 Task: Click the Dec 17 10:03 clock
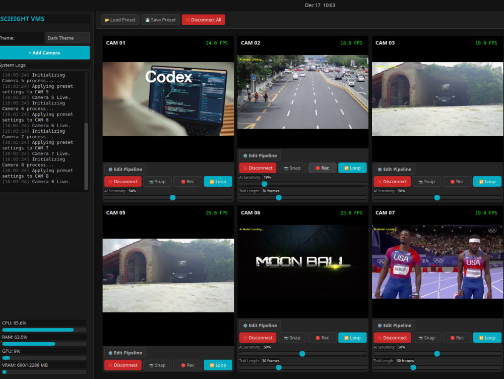(320, 6)
